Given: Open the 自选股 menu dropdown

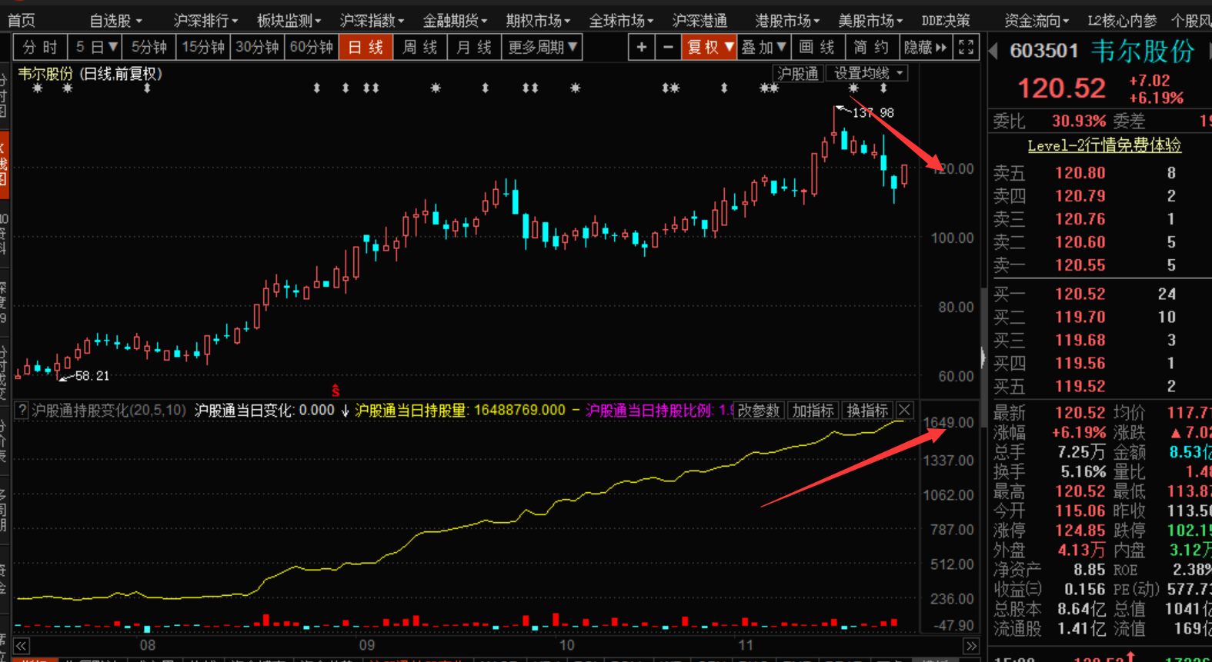Looking at the screenshot, I should [x=115, y=21].
